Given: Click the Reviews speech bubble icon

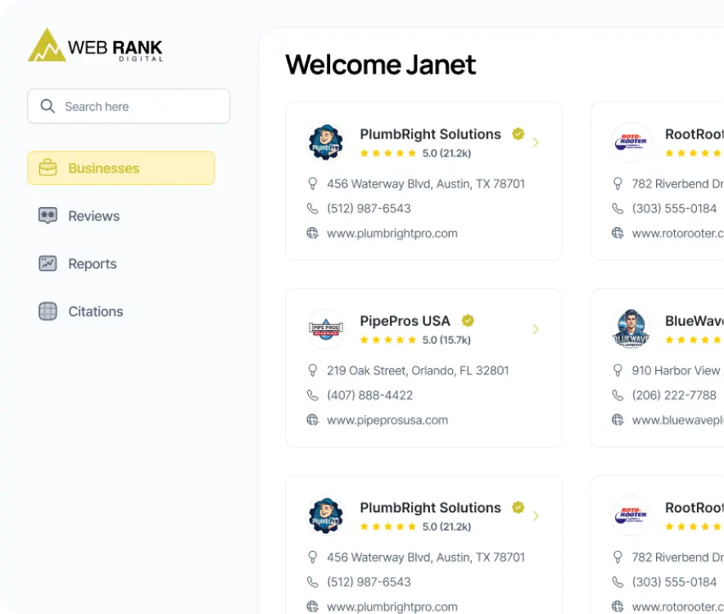Looking at the screenshot, I should point(48,216).
